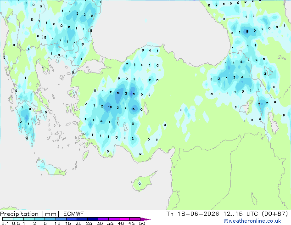Pick the 10–15 mm legend swatch
291x225 pixels.
click(61, 219)
